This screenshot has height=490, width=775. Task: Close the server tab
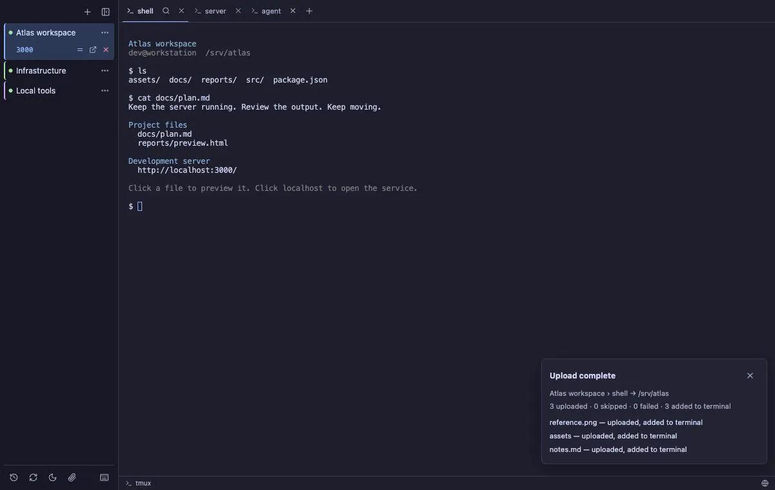[x=238, y=11]
